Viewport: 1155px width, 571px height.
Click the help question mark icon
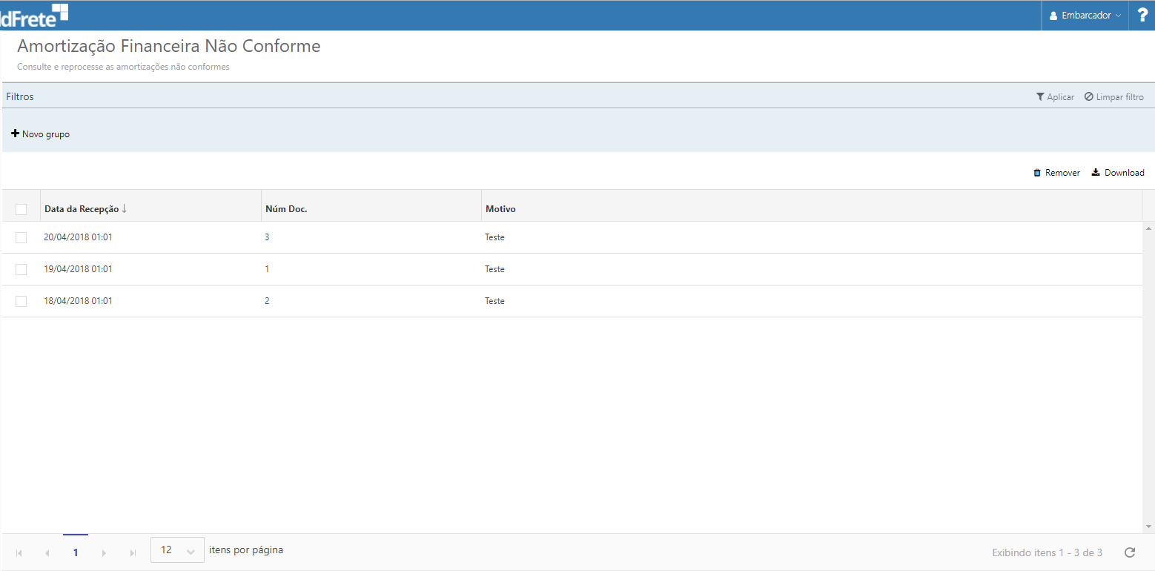[x=1142, y=15]
